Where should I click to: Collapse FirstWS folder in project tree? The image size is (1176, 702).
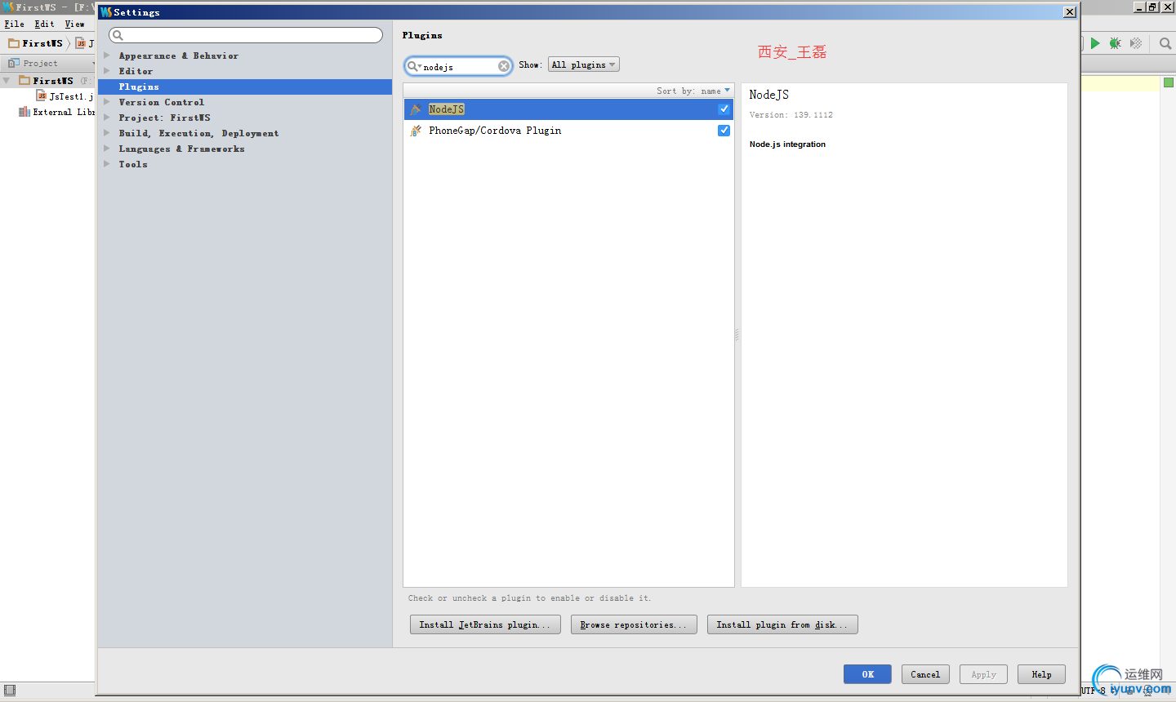pos(7,81)
